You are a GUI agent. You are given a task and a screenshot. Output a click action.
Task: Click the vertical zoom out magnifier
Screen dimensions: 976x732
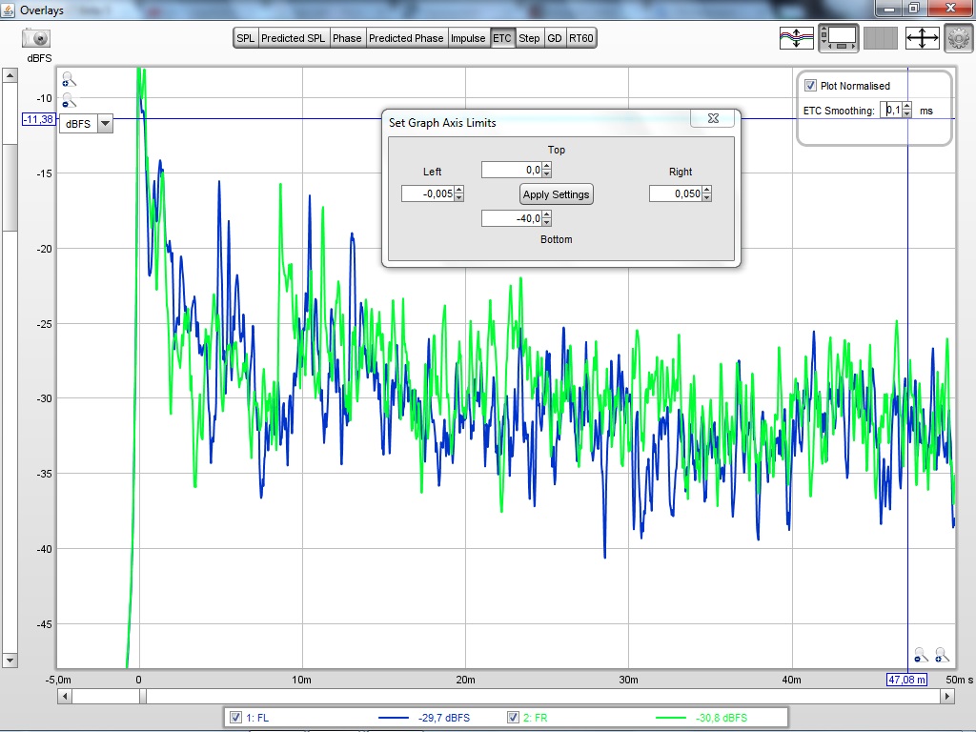click(x=69, y=100)
